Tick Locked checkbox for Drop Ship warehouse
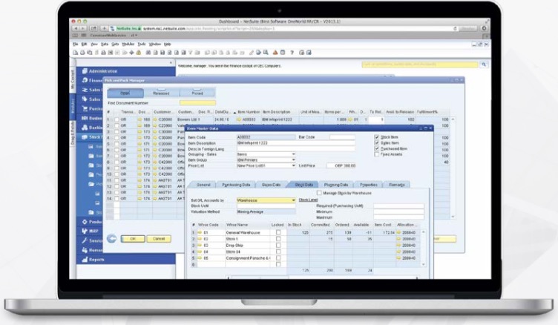Viewport: 558px width, 325px height. 278,244
